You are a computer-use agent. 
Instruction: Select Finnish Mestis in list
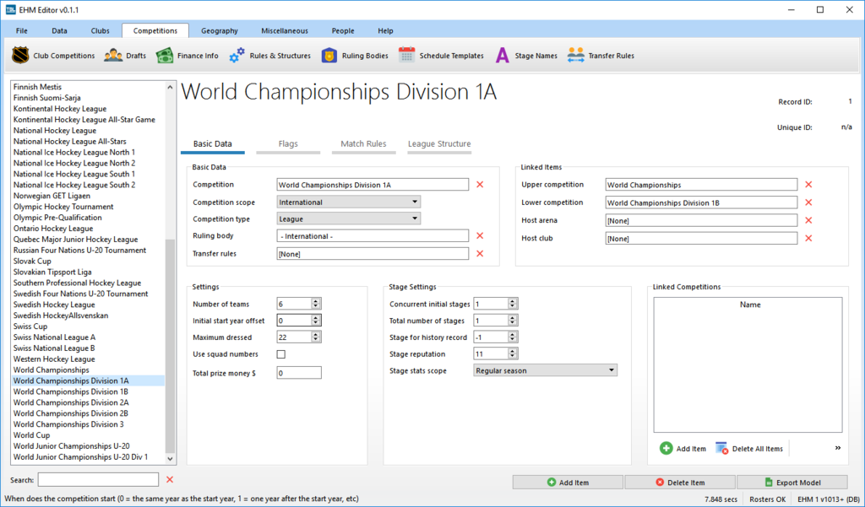88,87
